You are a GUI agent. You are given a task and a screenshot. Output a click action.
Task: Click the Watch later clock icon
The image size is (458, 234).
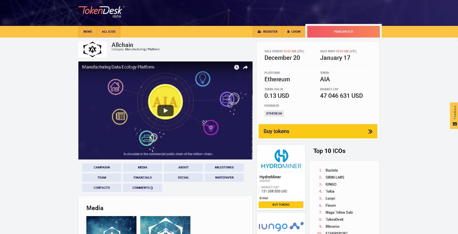coord(237,67)
